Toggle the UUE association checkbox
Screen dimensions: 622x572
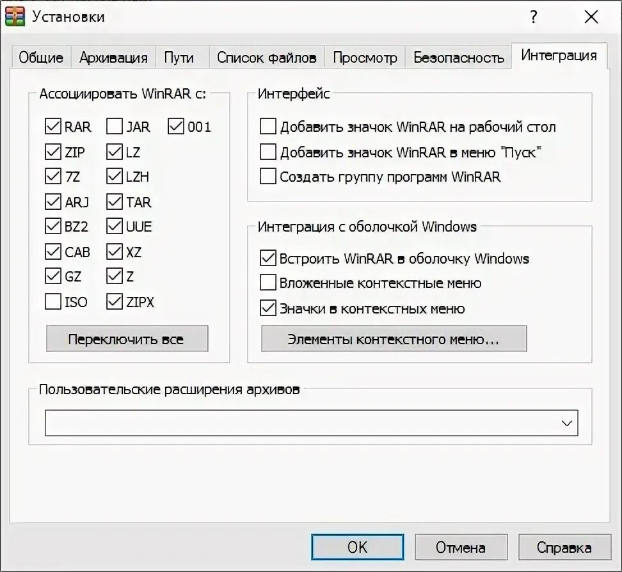(115, 226)
